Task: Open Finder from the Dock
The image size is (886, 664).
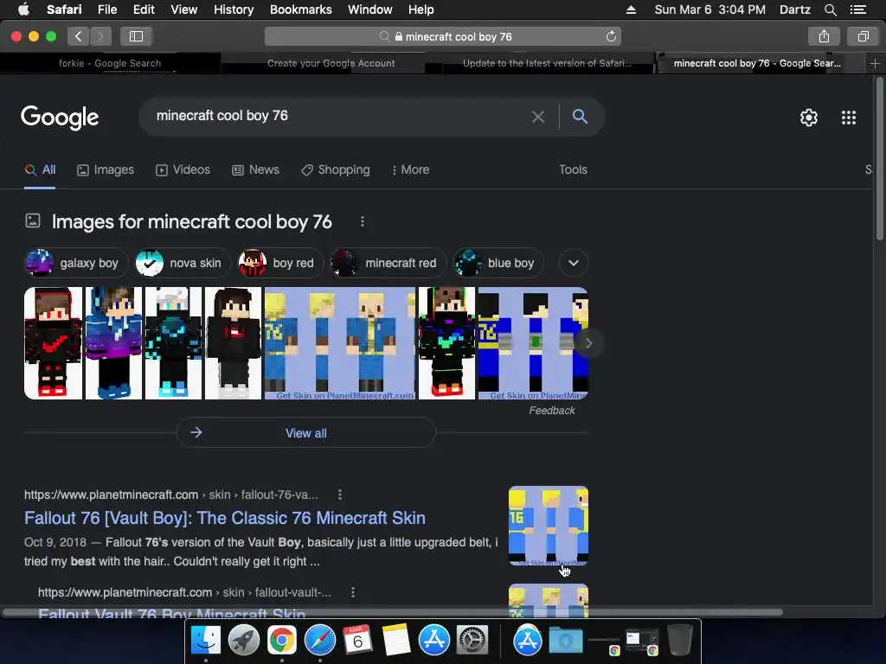Action: pos(206,641)
